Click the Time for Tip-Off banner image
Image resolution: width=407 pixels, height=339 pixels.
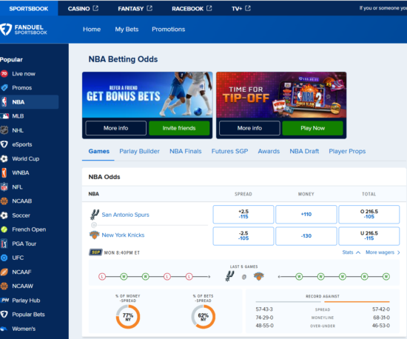click(281, 95)
